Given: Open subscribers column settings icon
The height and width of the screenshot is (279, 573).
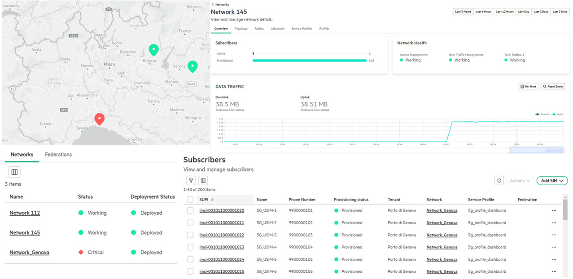Looking at the screenshot, I should click(x=203, y=180).
